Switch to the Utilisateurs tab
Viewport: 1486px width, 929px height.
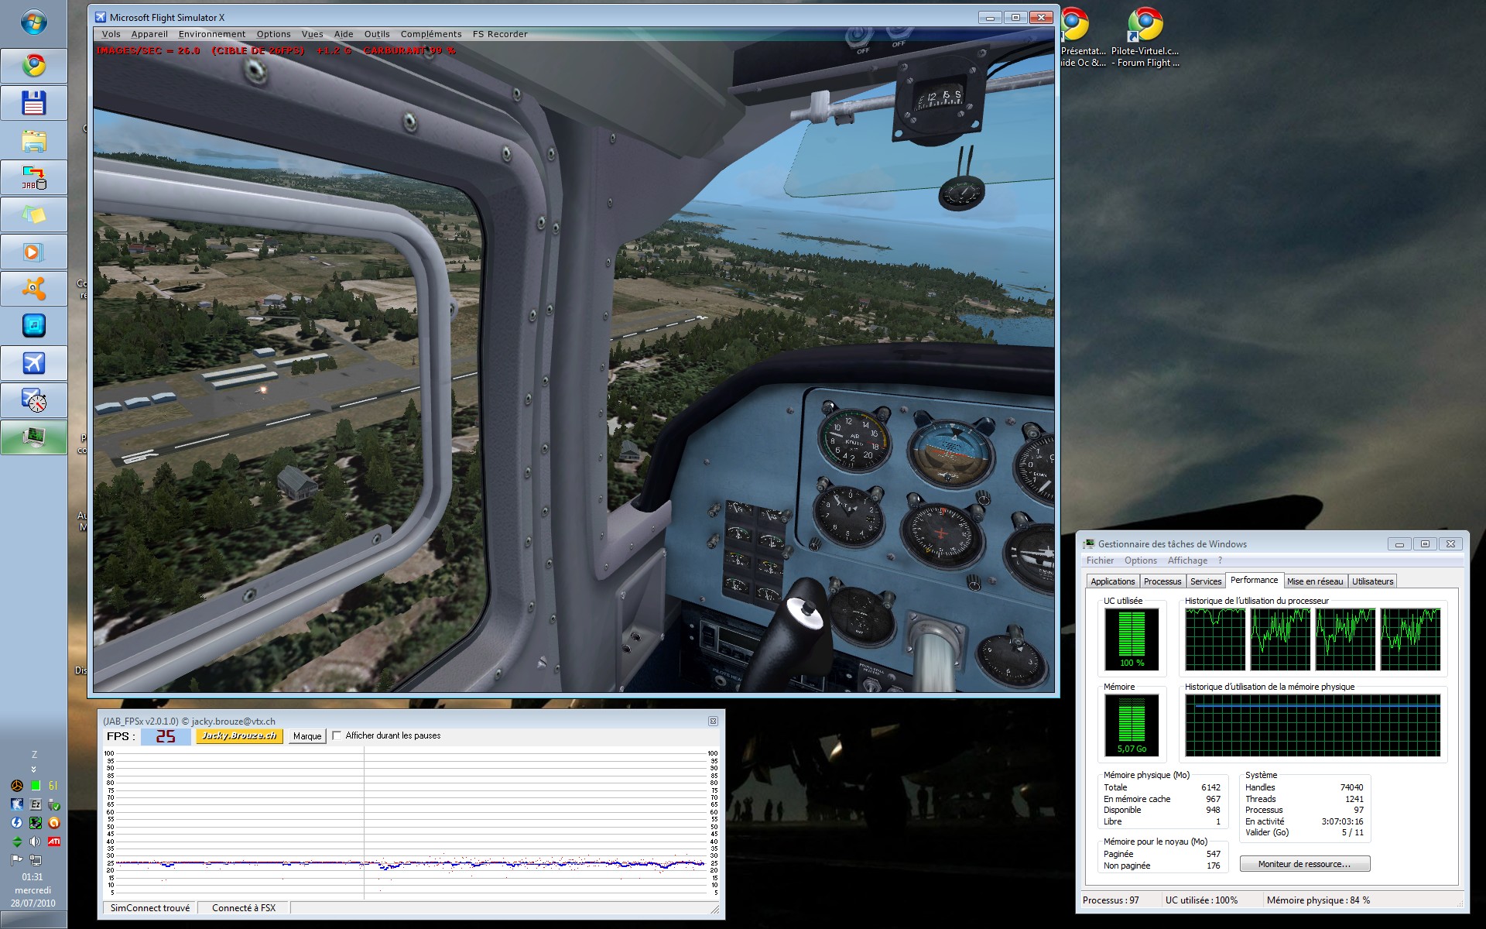[1372, 581]
